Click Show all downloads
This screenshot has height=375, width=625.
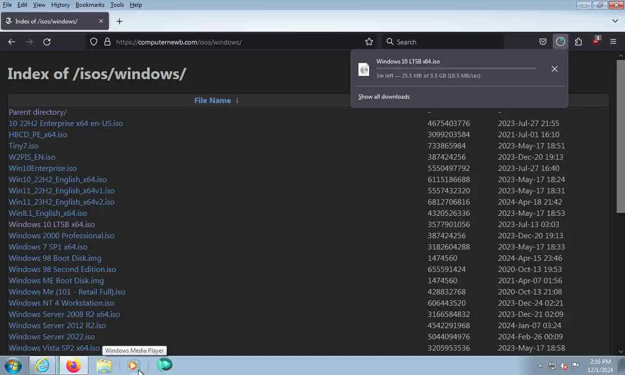point(384,97)
